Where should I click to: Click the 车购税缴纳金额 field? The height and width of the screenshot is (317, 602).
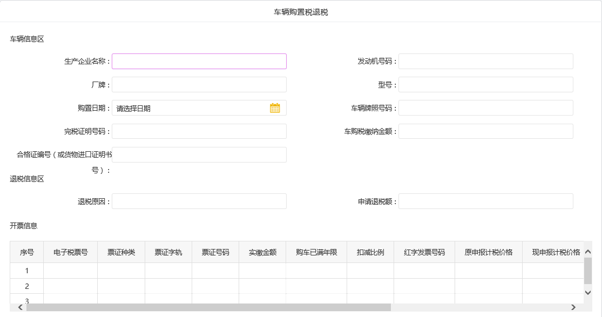(x=485, y=131)
